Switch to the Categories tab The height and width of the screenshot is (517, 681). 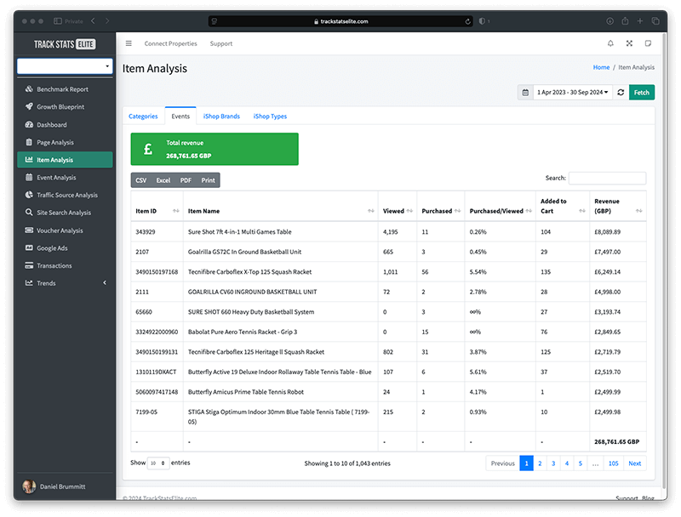click(143, 116)
